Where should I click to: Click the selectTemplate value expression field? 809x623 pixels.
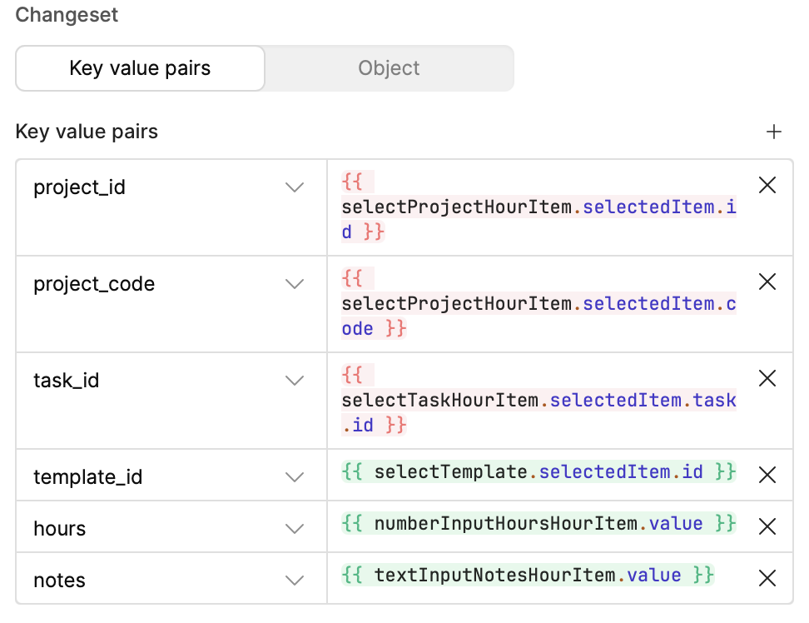539,473
